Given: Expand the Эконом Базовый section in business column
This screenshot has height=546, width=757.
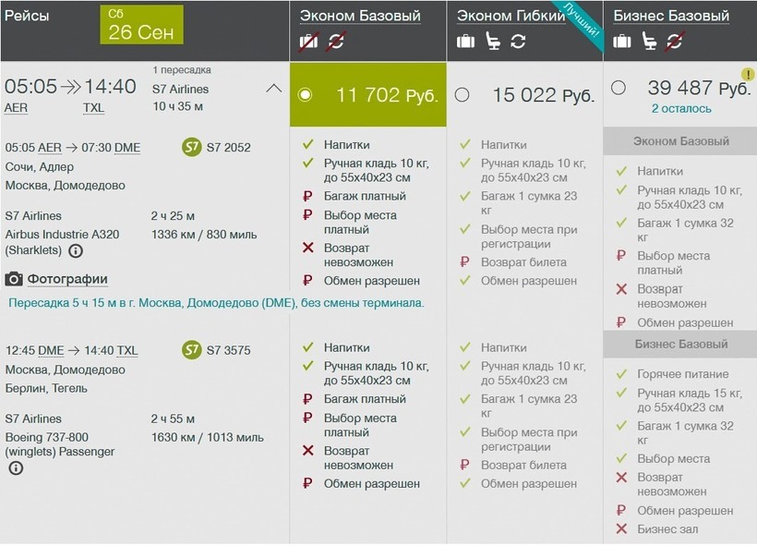Looking at the screenshot, I should point(680,141).
